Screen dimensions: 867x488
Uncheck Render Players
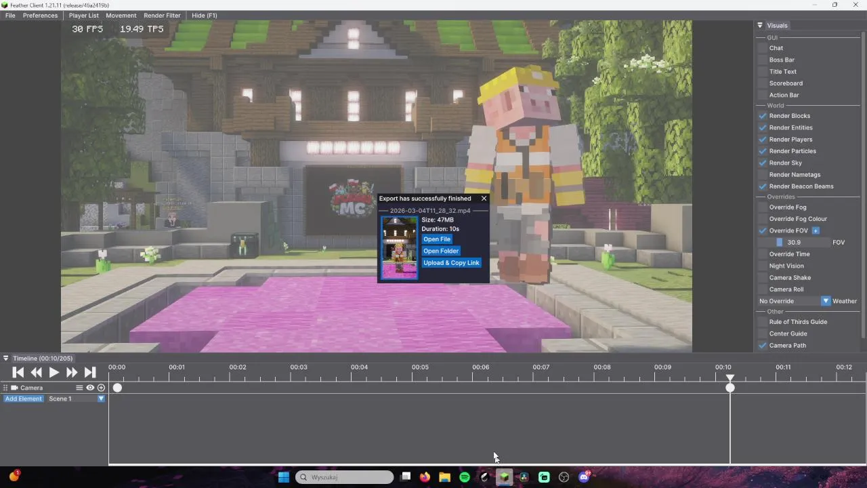pos(763,140)
